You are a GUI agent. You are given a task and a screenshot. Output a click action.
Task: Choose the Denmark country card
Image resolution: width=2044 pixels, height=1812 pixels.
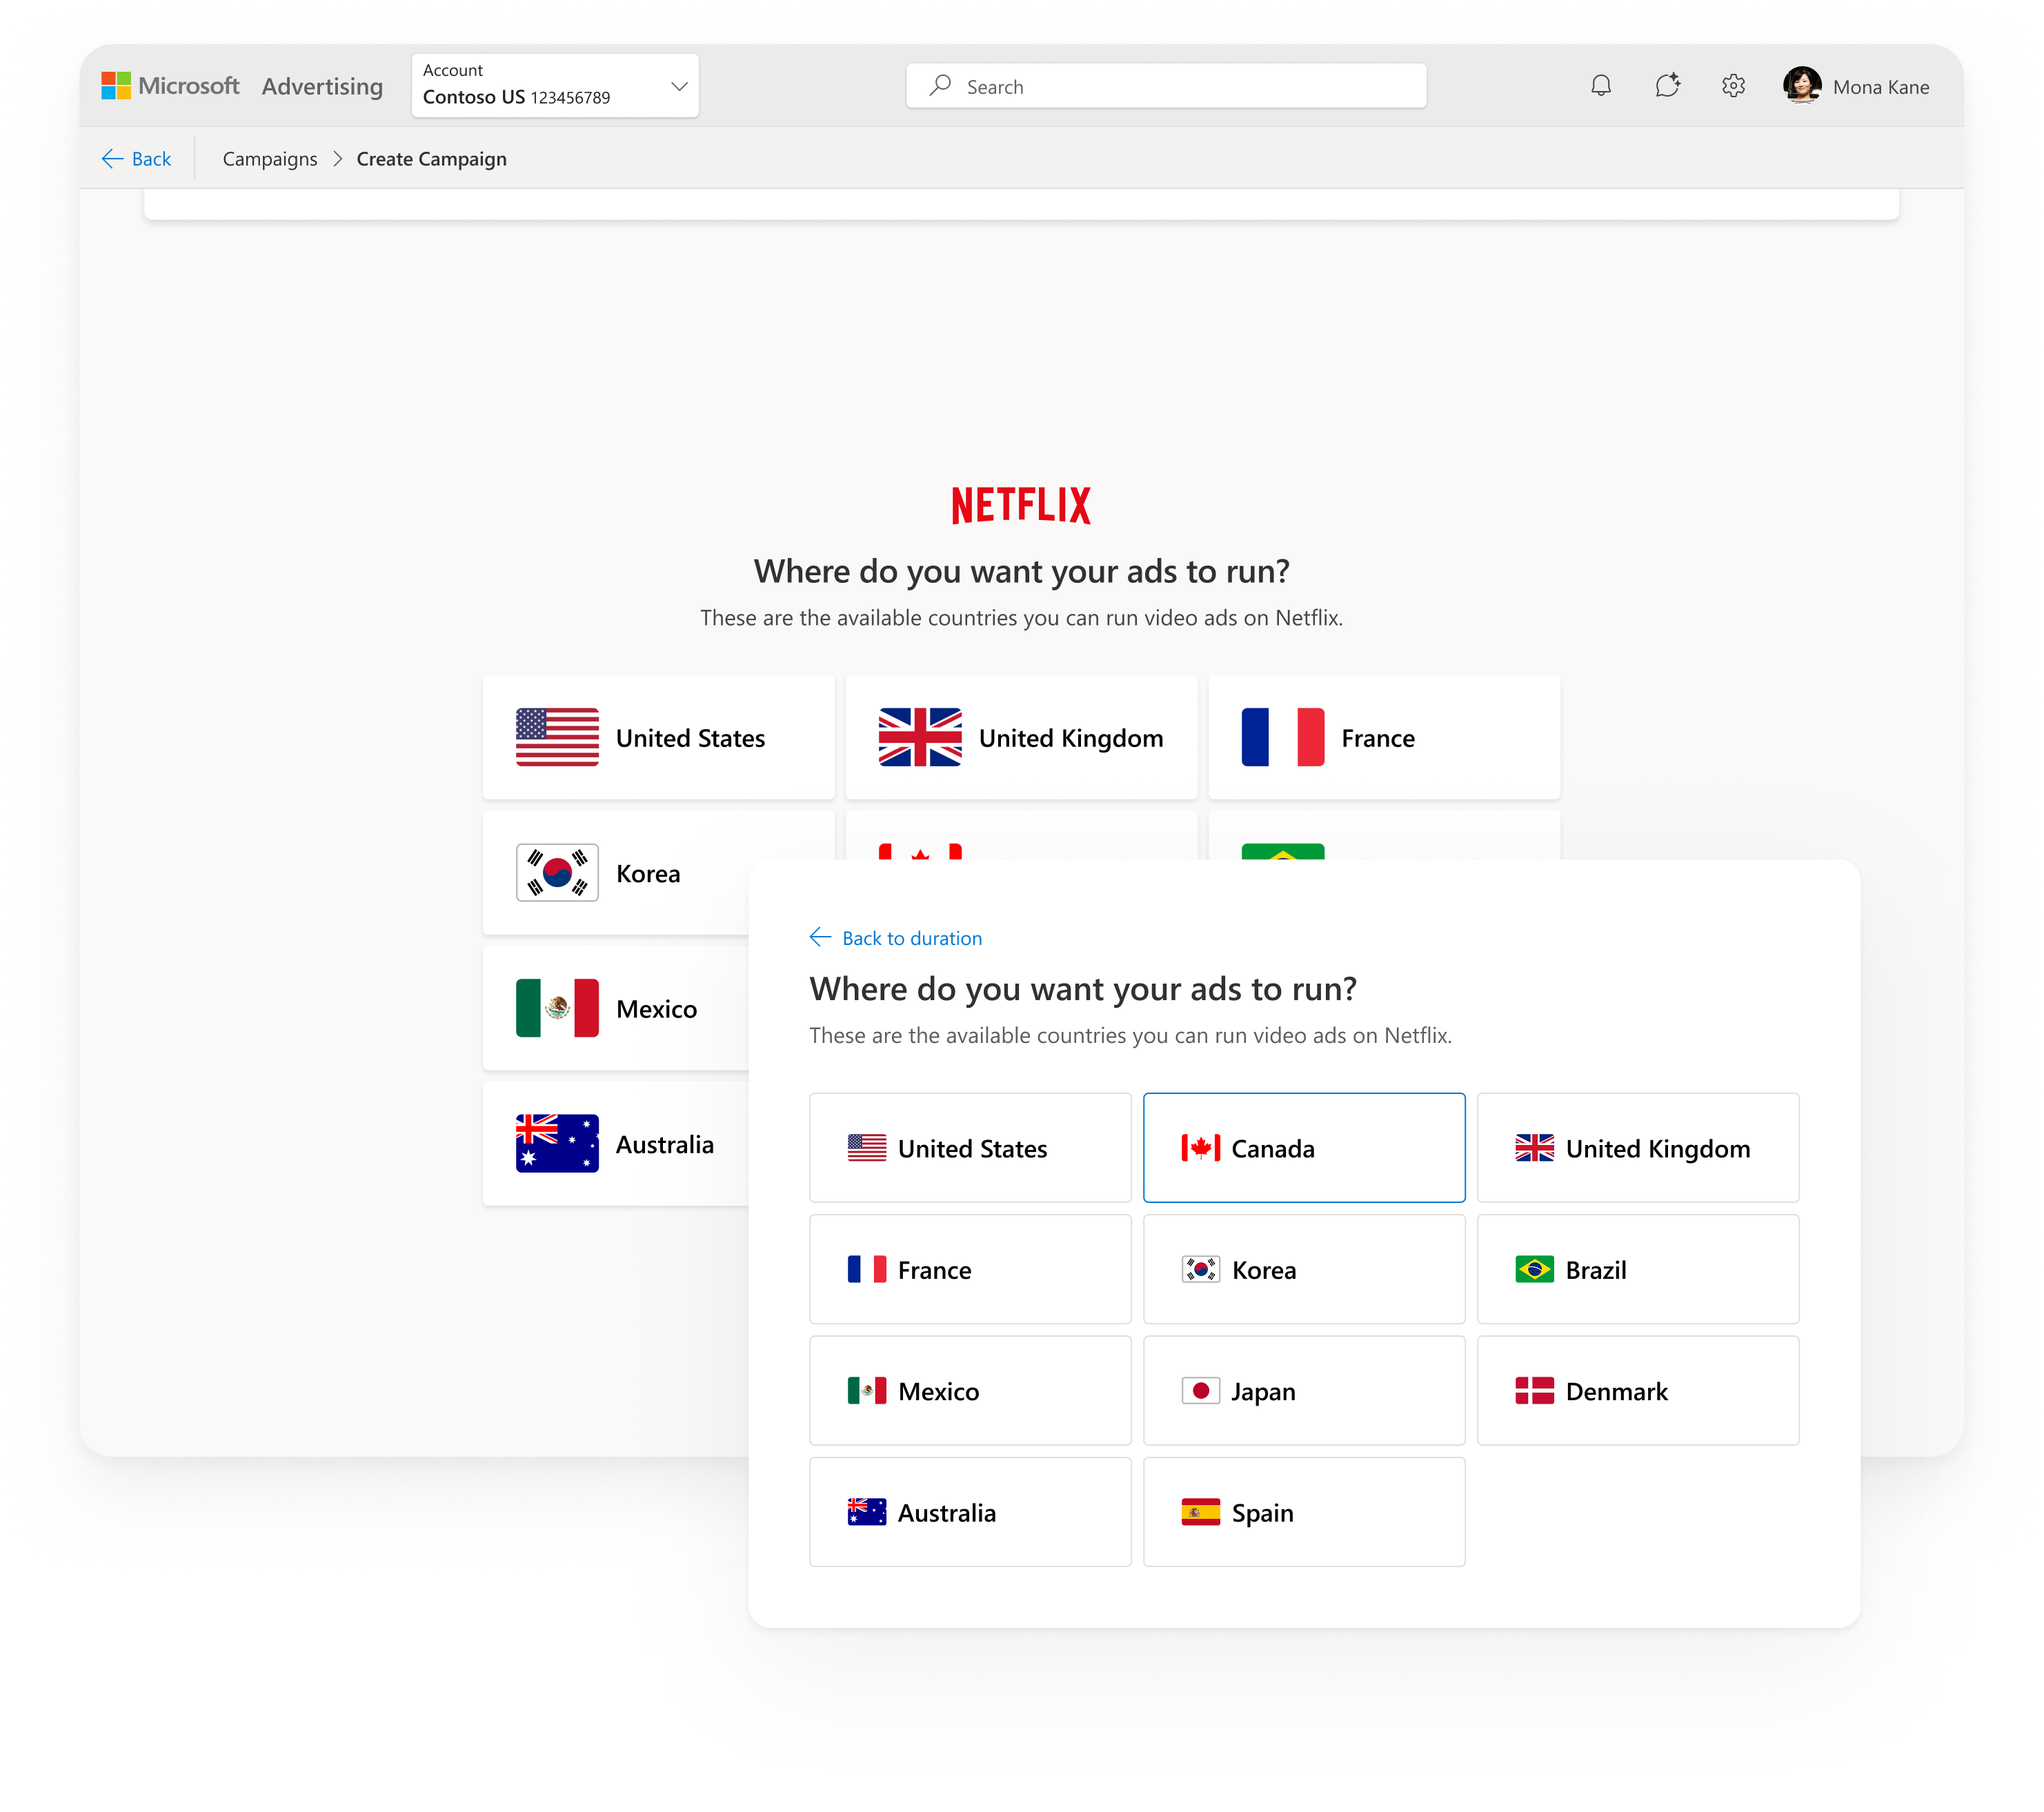(1638, 1391)
